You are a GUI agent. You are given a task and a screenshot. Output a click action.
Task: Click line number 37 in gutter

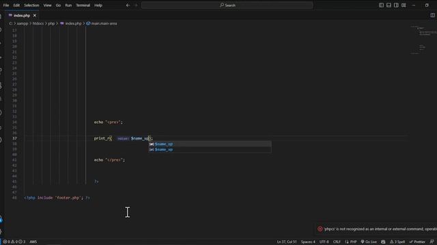click(x=14, y=138)
